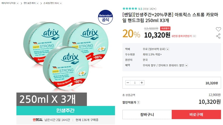Click the five-star rating icons
The image size is (223, 125).
tap(130, 9)
